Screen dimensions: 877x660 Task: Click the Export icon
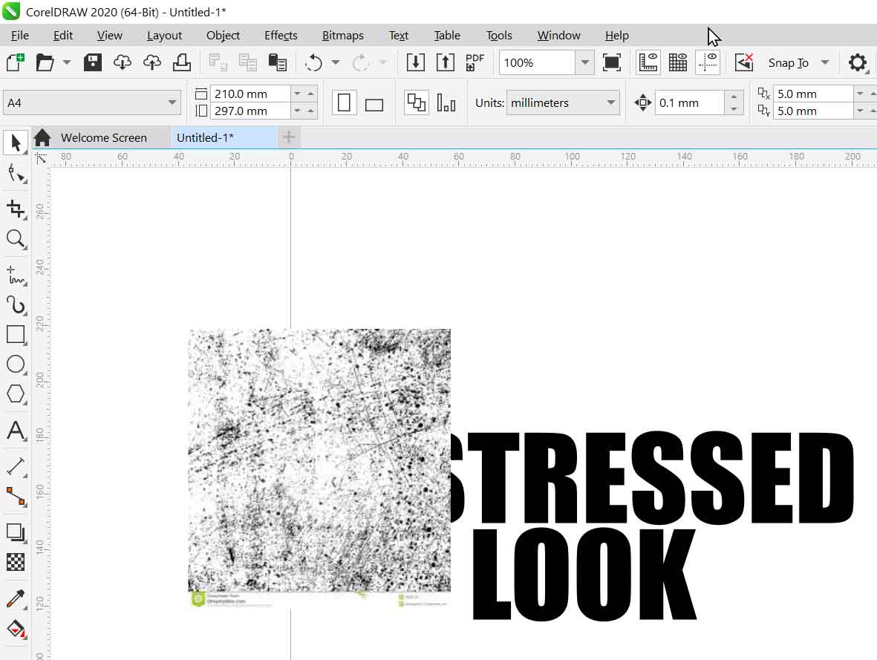click(446, 62)
